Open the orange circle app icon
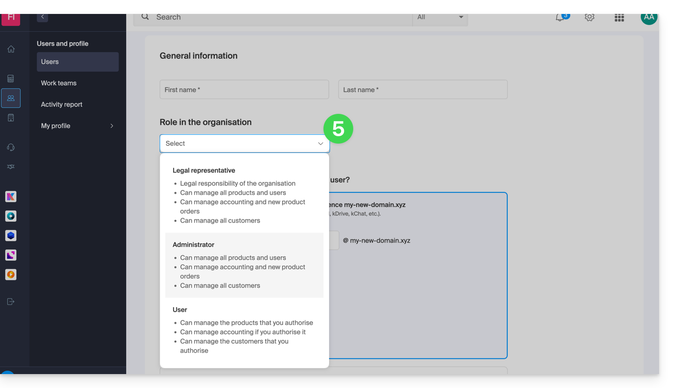The image size is (673, 388). [11, 275]
